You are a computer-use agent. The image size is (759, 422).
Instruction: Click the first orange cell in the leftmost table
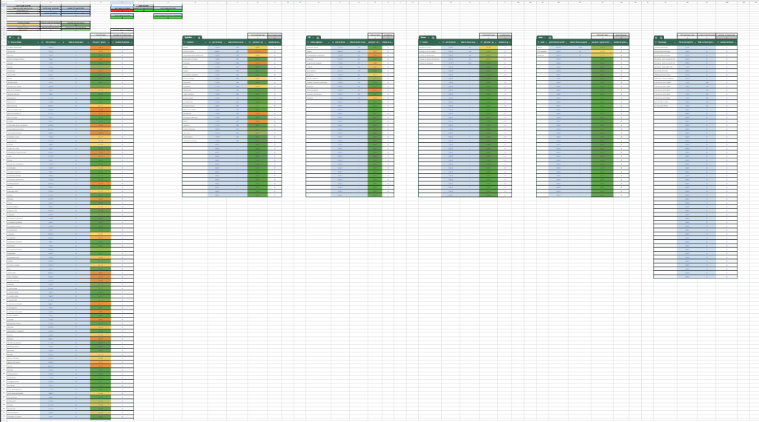coord(100,48)
